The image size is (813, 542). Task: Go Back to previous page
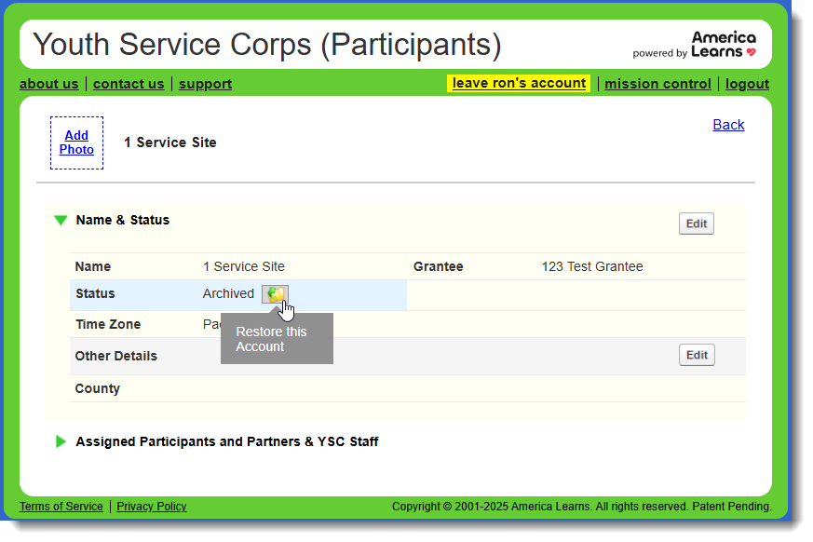(x=728, y=125)
